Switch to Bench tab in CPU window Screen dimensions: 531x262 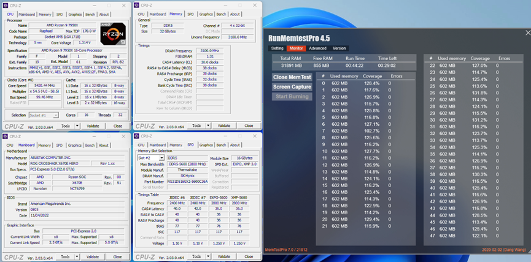click(90, 15)
